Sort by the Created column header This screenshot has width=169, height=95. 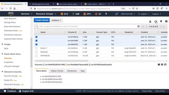(x=144, y=32)
